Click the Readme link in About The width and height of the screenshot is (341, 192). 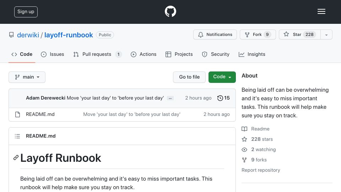[255, 129]
